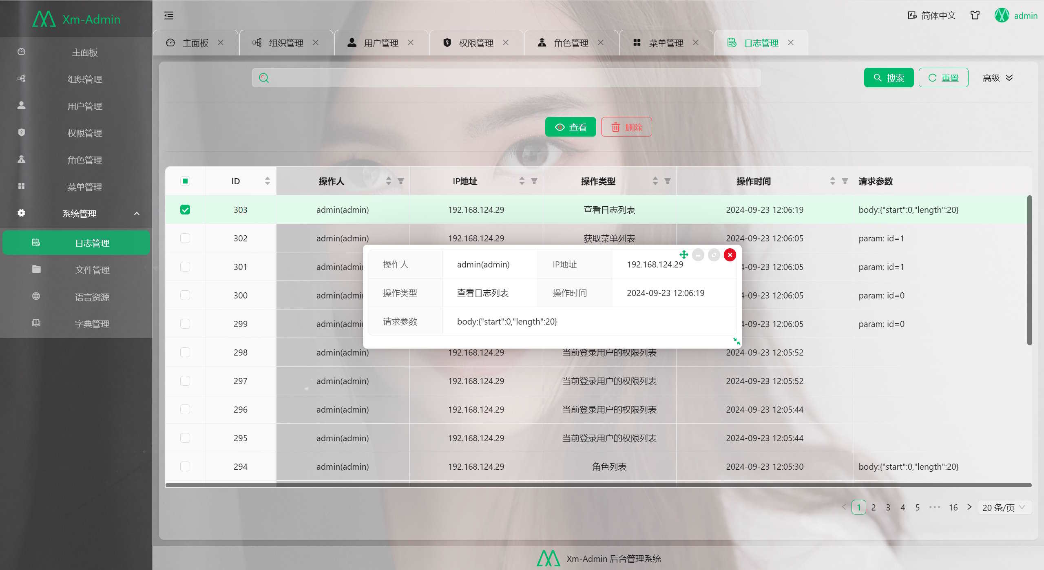Close the 组织管理 tab

pos(316,42)
